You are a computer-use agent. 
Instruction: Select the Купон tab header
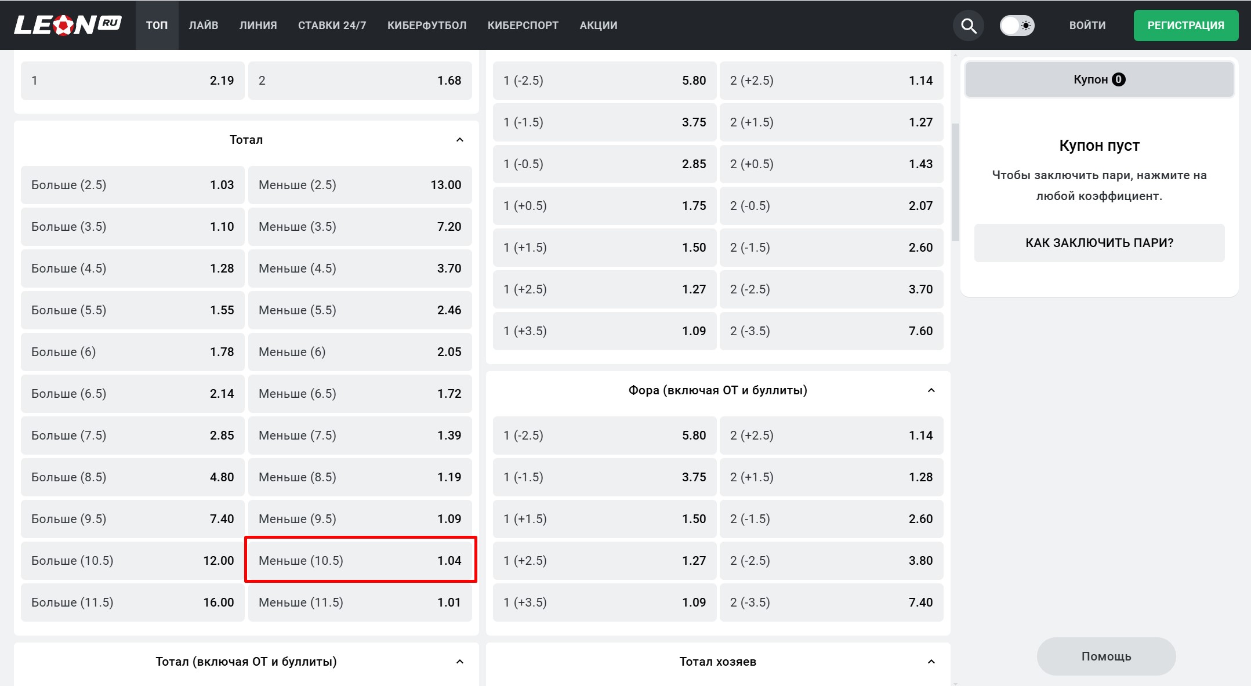tap(1099, 79)
